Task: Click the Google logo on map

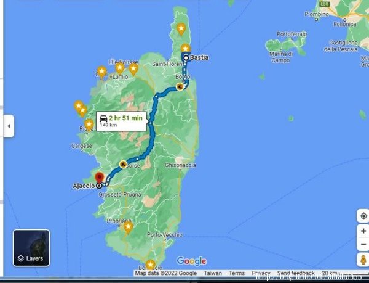Action: point(191,261)
